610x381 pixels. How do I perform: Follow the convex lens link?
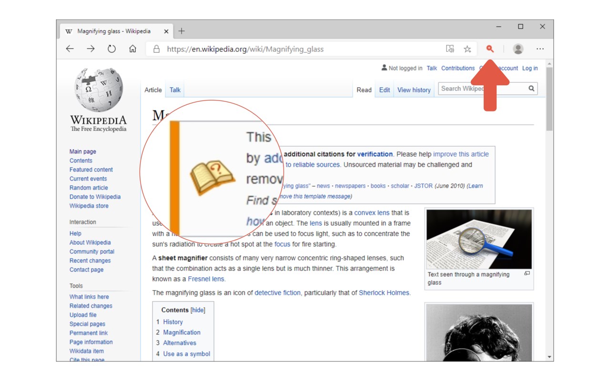tap(372, 213)
